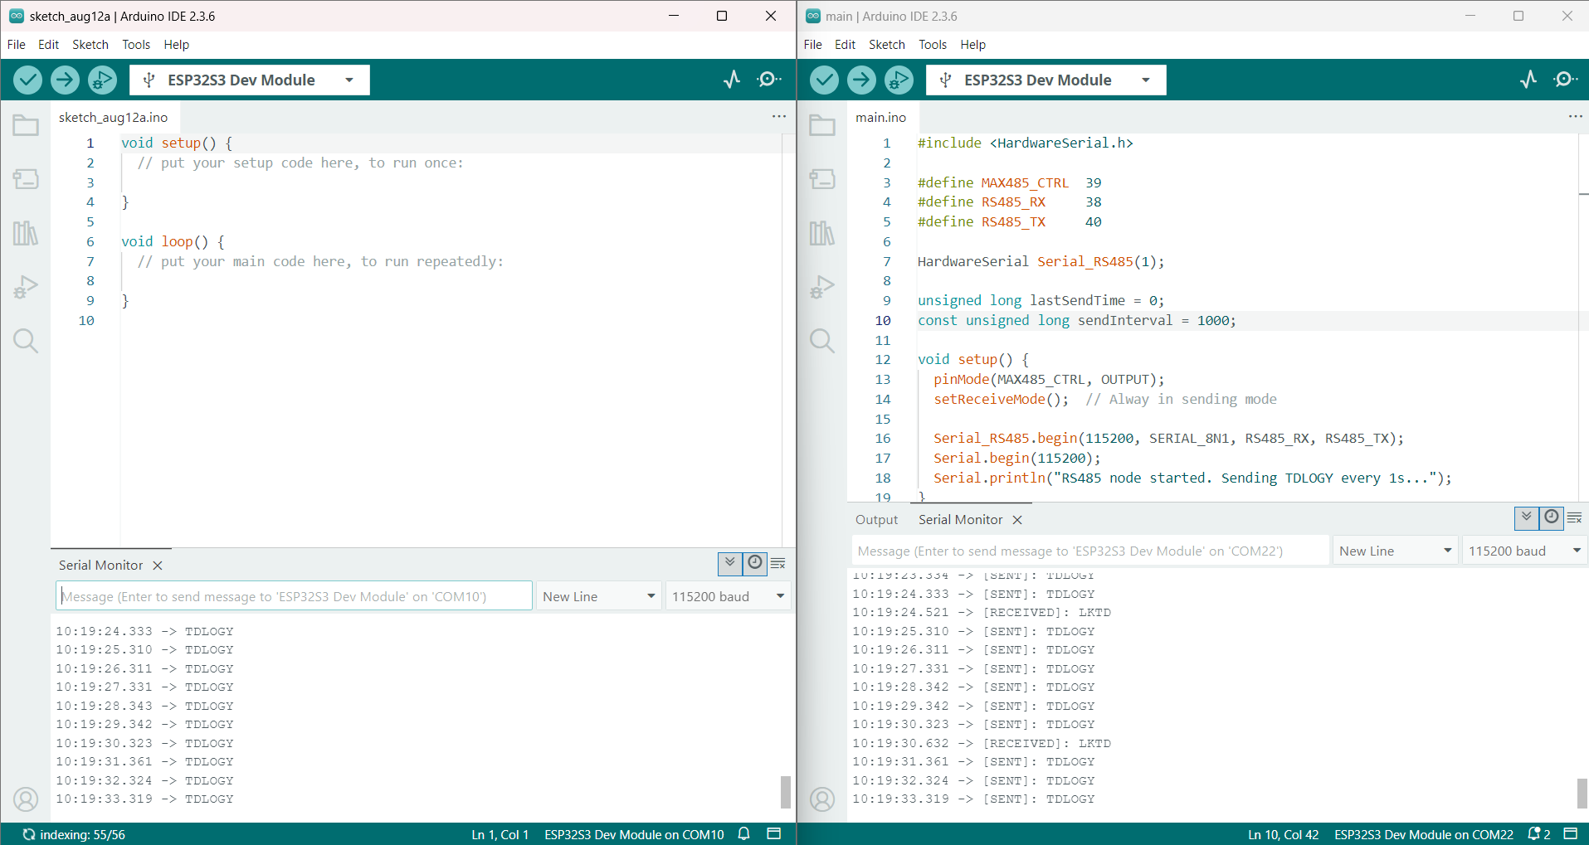Viewport: 1589px width, 845px height.
Task: Select sketch_aug12a.ino editor tab
Action: click(x=114, y=118)
